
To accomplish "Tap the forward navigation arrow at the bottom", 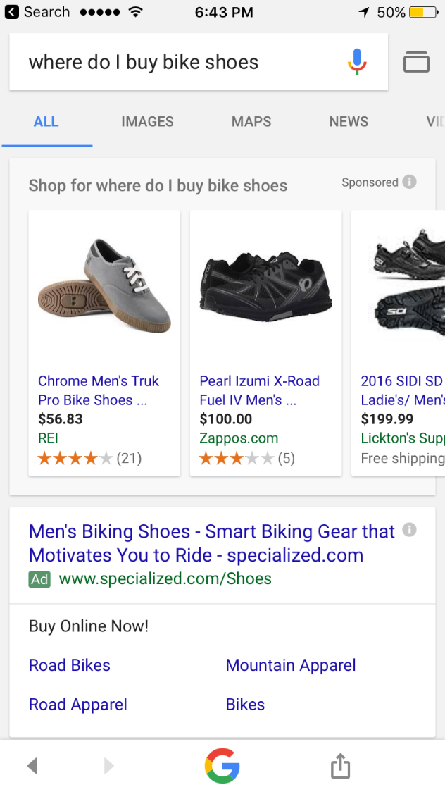I will (x=108, y=766).
